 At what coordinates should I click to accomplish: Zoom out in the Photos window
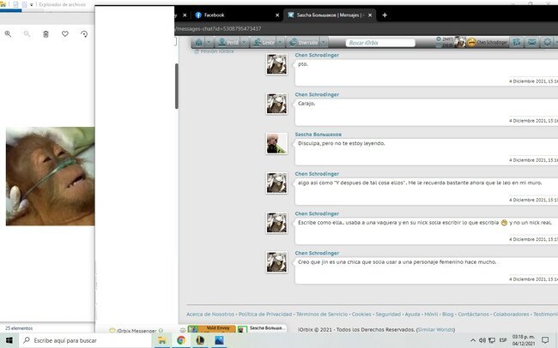pos(27,34)
